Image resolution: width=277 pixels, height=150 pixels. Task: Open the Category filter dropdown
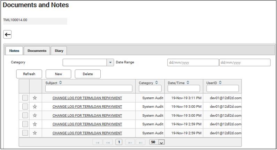coord(110,62)
